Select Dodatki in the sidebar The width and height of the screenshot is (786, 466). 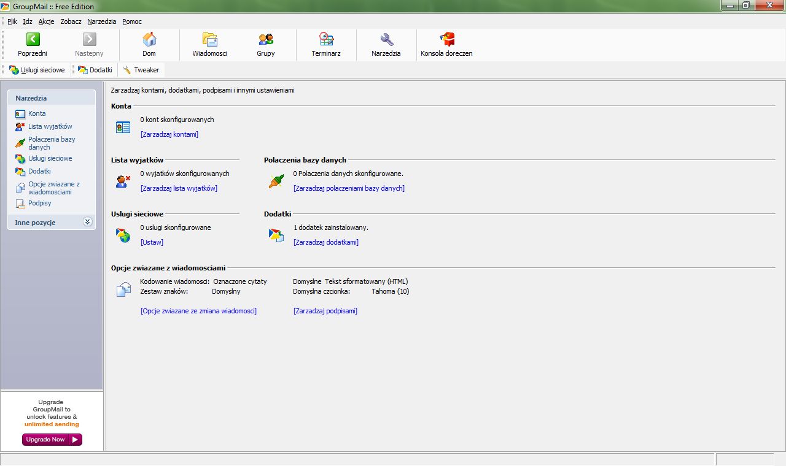39,171
